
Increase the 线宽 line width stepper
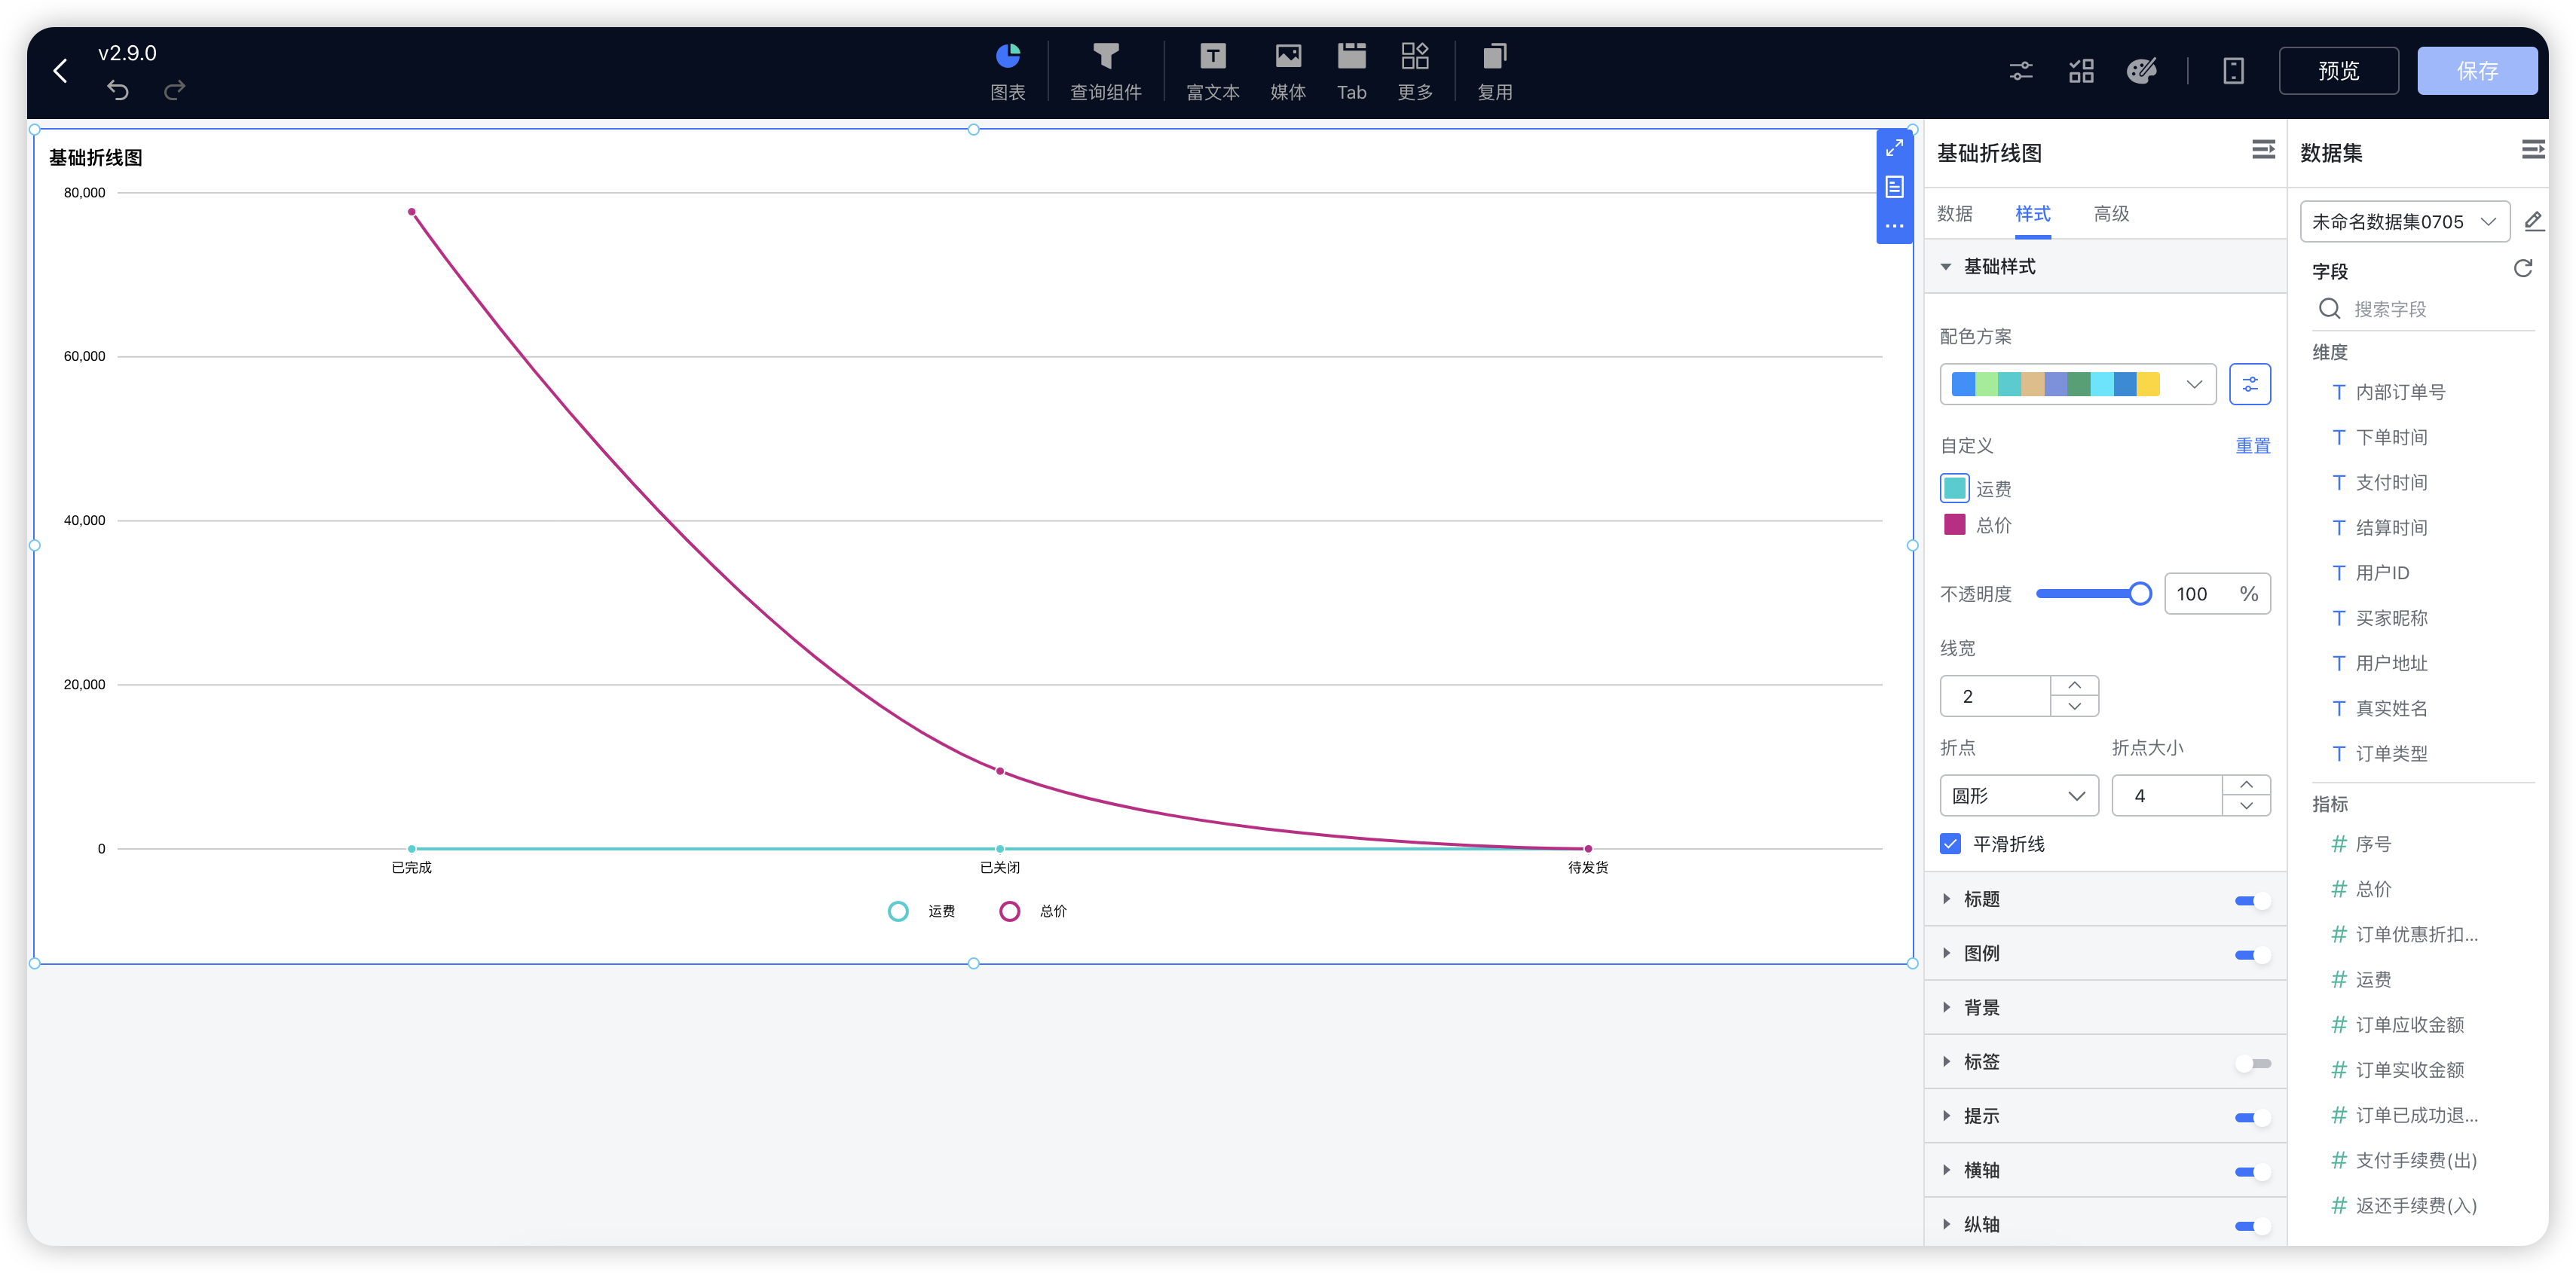(2074, 685)
